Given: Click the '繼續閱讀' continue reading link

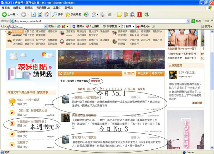Looking at the screenshot, I should 197,103.
